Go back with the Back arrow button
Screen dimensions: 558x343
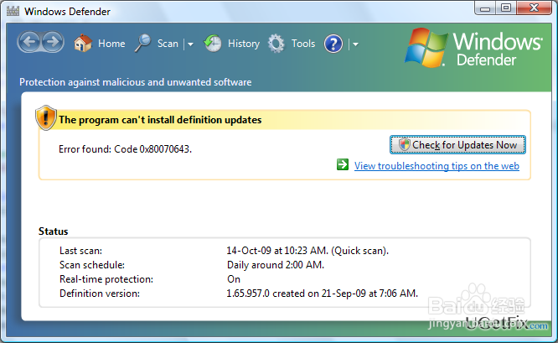29,42
